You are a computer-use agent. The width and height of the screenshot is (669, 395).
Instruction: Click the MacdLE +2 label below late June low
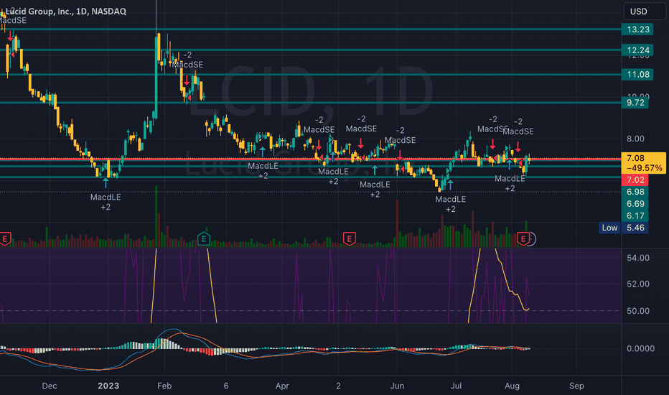coord(451,204)
